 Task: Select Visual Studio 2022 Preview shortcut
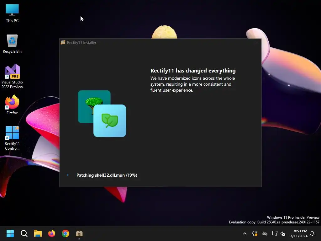(x=12, y=77)
